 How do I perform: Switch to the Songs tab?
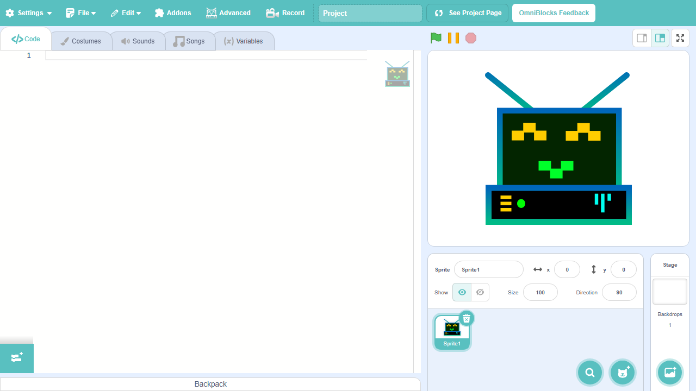click(189, 41)
